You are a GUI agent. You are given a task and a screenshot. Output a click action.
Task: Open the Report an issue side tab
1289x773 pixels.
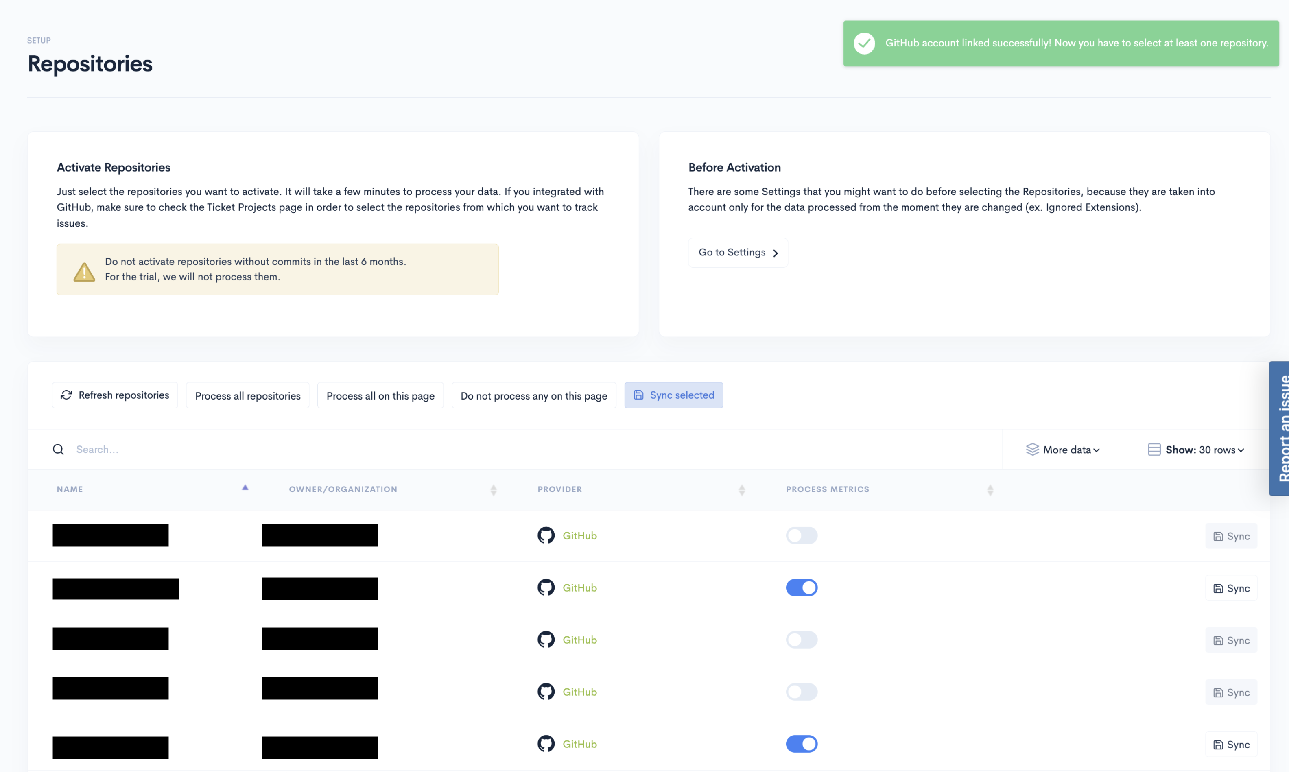point(1280,428)
